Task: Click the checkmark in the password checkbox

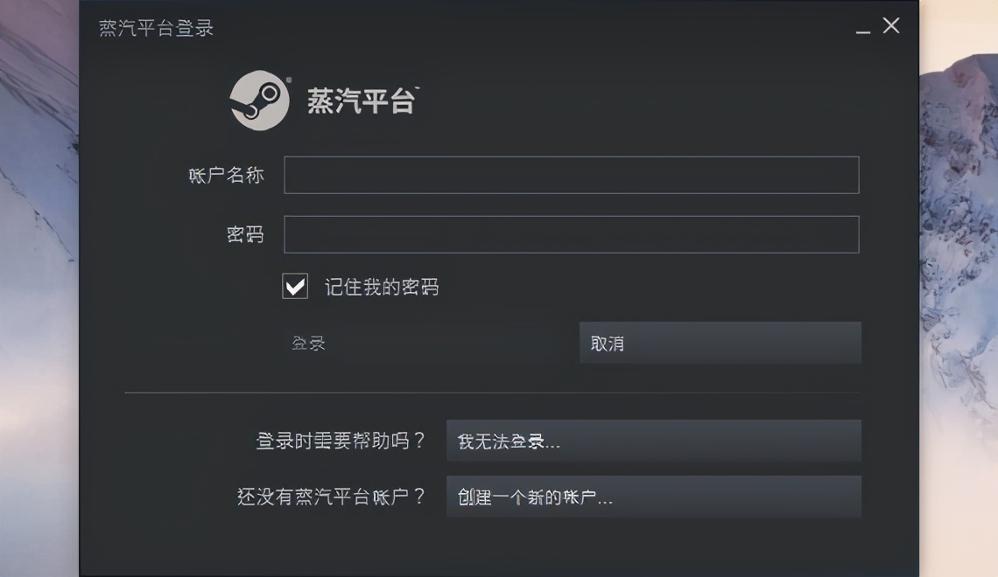Action: pyautogui.click(x=295, y=285)
